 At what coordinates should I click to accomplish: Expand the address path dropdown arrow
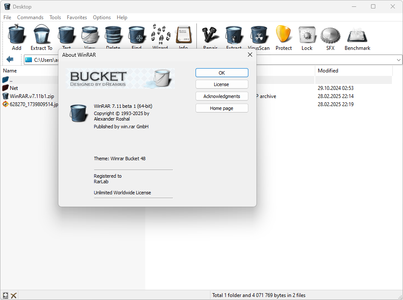[398, 60]
